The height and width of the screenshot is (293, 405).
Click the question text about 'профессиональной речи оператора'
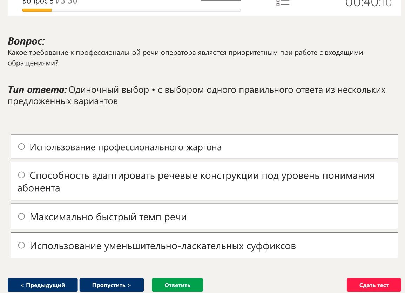pyautogui.click(x=185, y=58)
